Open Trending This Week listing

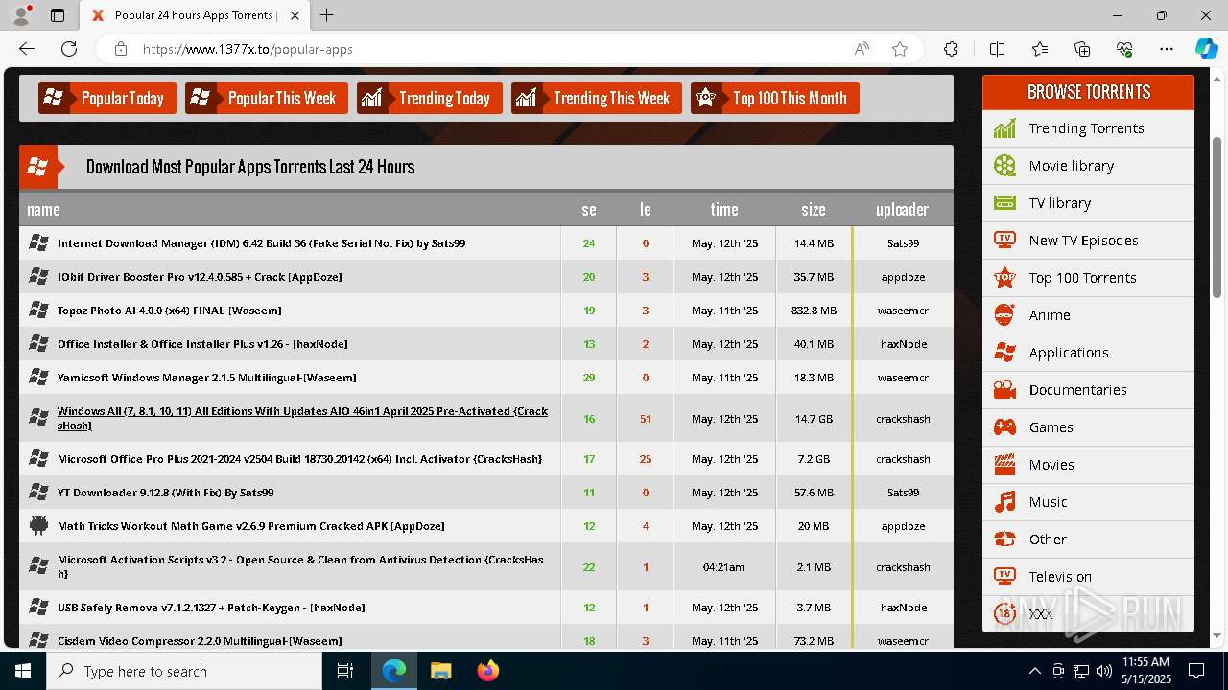[597, 98]
